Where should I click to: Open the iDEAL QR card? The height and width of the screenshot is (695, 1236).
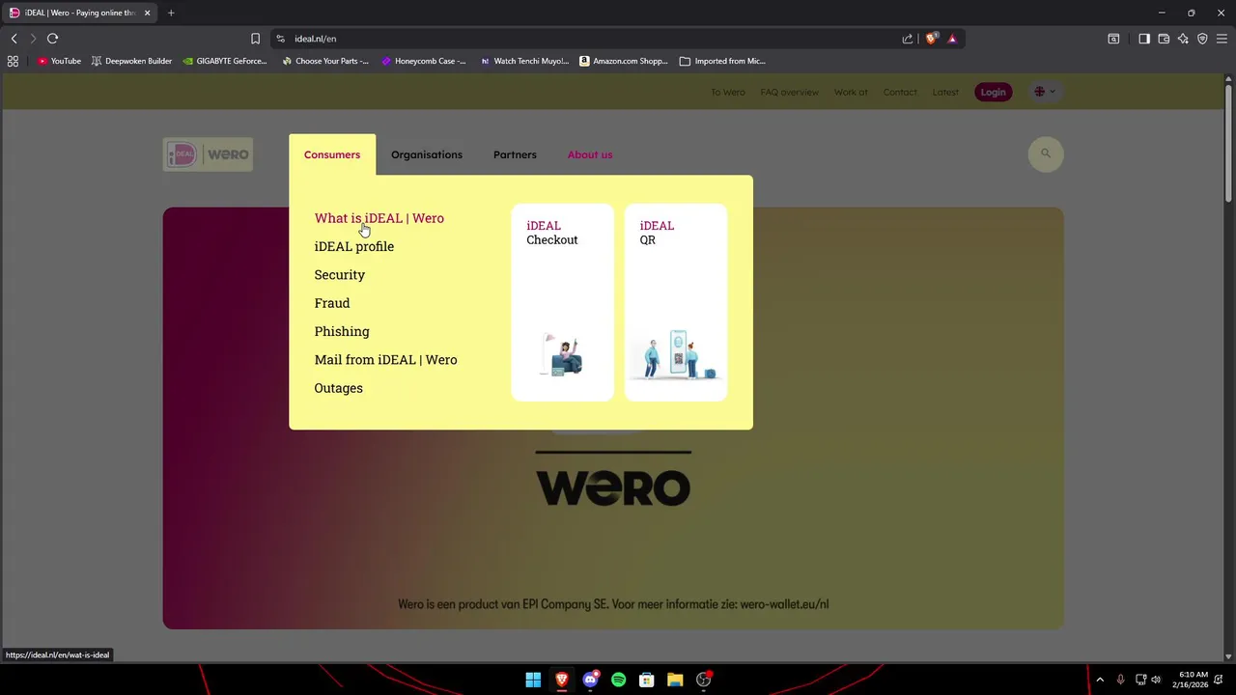coord(676,302)
